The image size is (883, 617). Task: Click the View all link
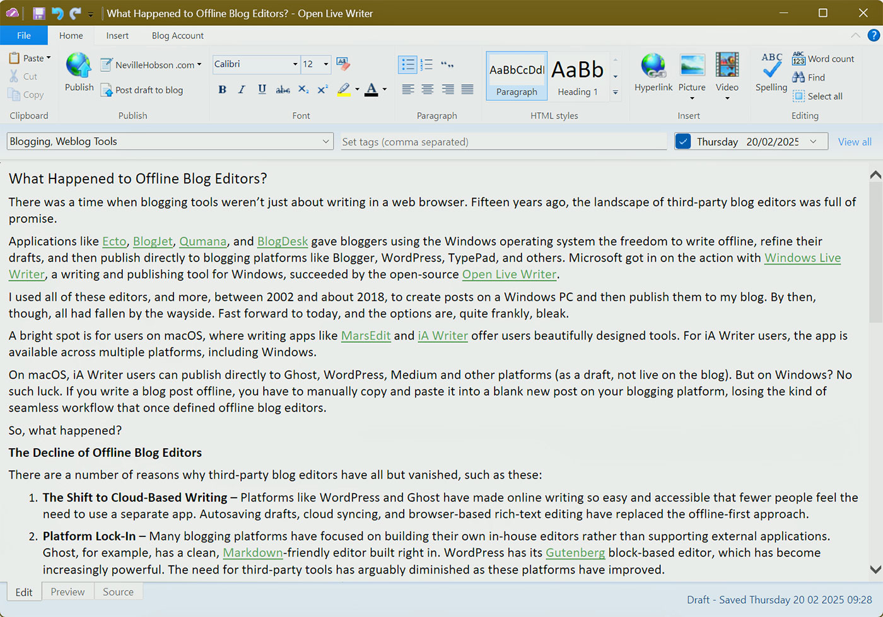click(854, 142)
